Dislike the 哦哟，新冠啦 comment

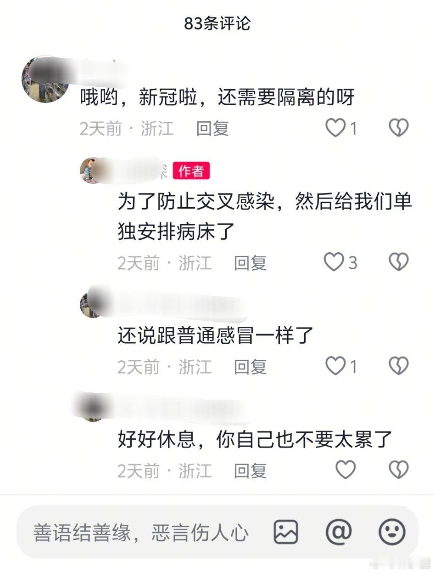tap(398, 128)
